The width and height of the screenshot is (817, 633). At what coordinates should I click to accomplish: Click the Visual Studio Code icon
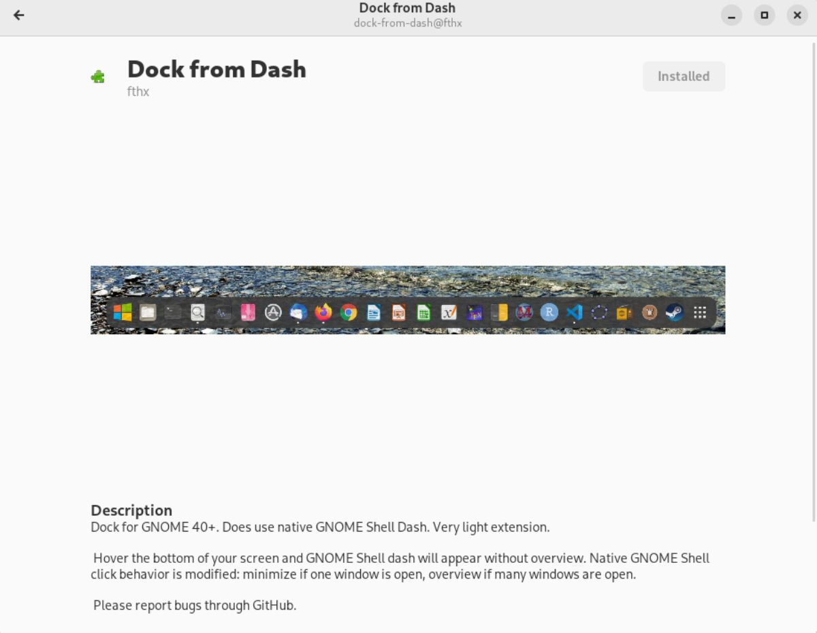[574, 313]
